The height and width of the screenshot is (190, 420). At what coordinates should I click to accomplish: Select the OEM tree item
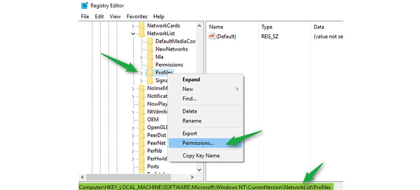coord(153,119)
